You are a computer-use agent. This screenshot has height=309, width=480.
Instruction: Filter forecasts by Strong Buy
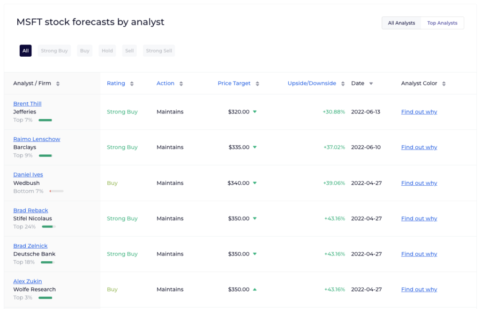pyautogui.click(x=54, y=51)
